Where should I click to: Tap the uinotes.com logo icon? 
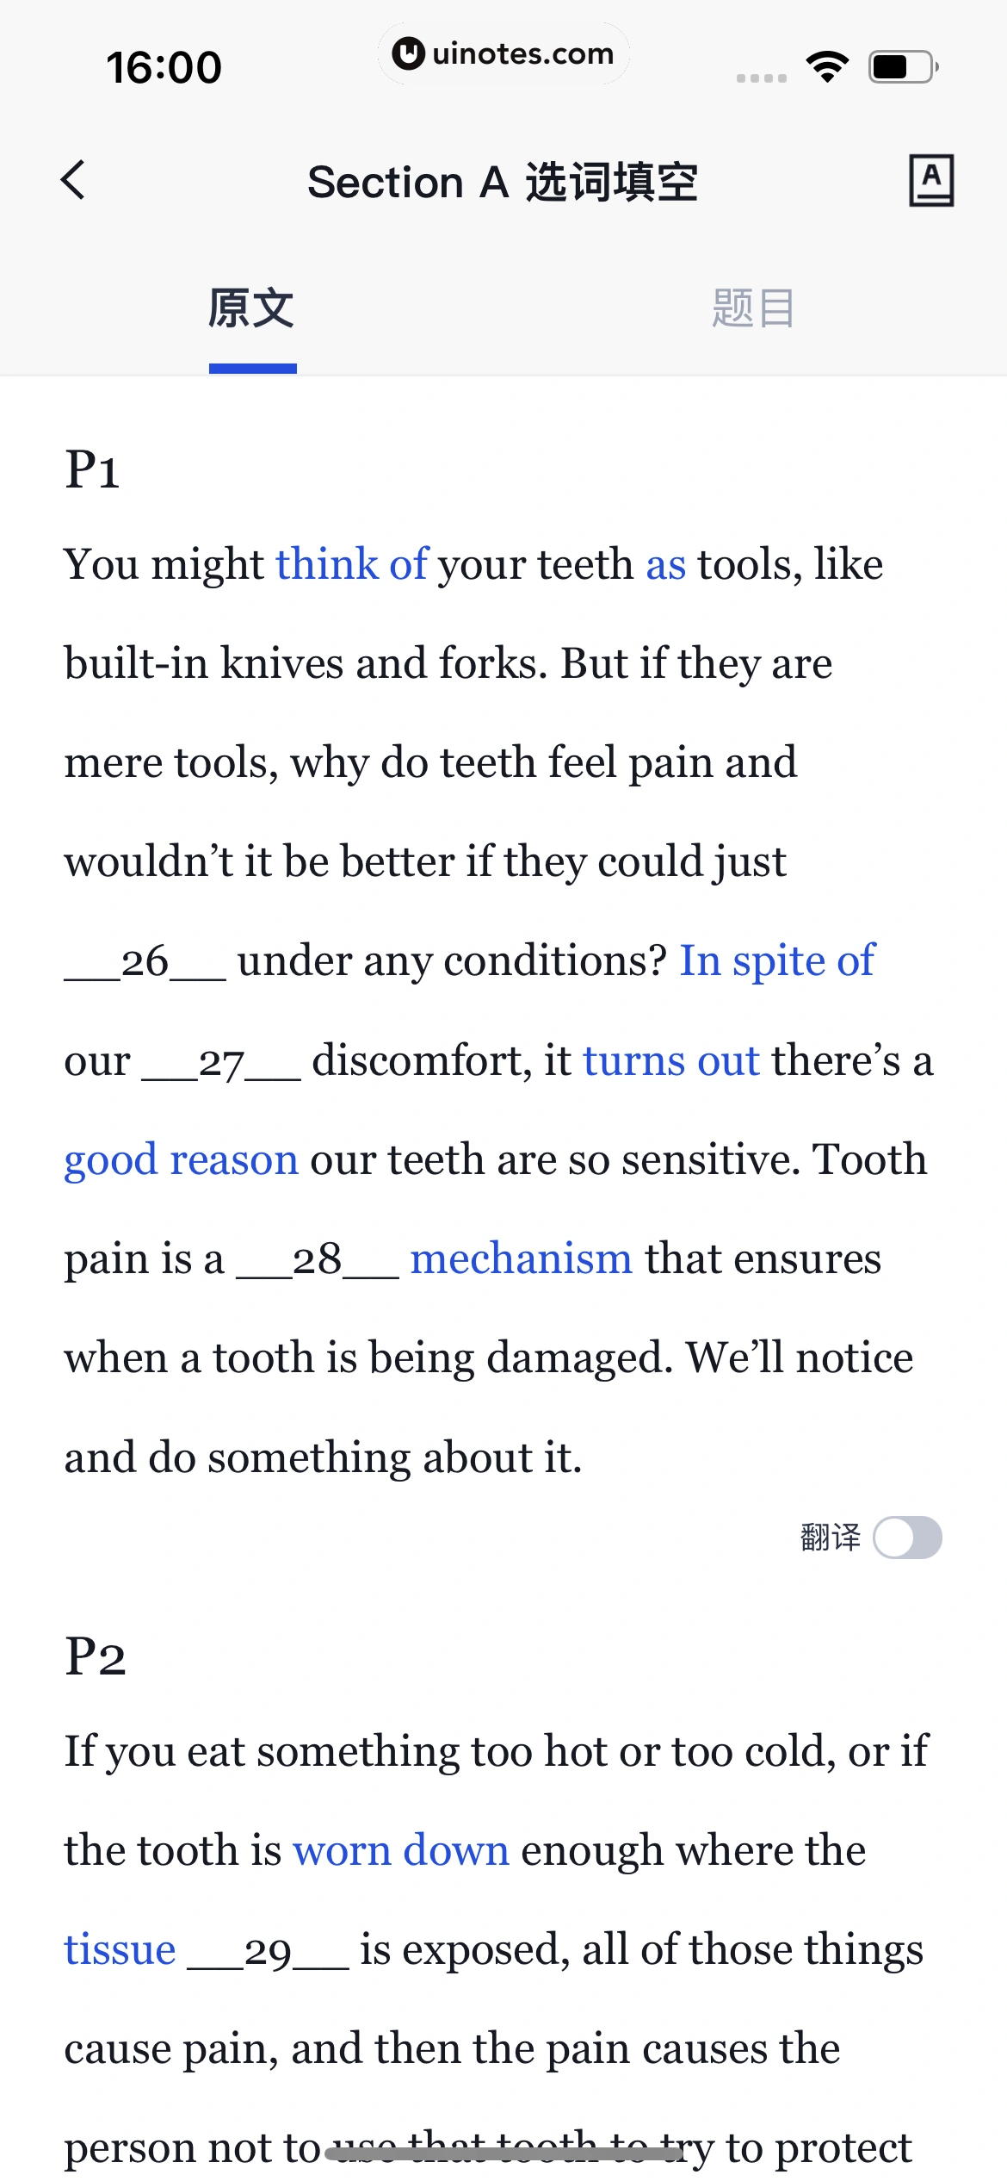point(408,53)
